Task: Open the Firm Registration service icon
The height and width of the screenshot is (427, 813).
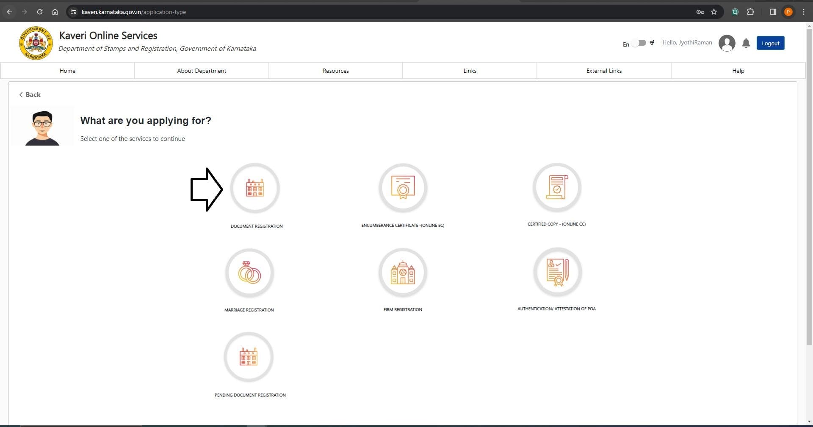Action: [x=403, y=273]
